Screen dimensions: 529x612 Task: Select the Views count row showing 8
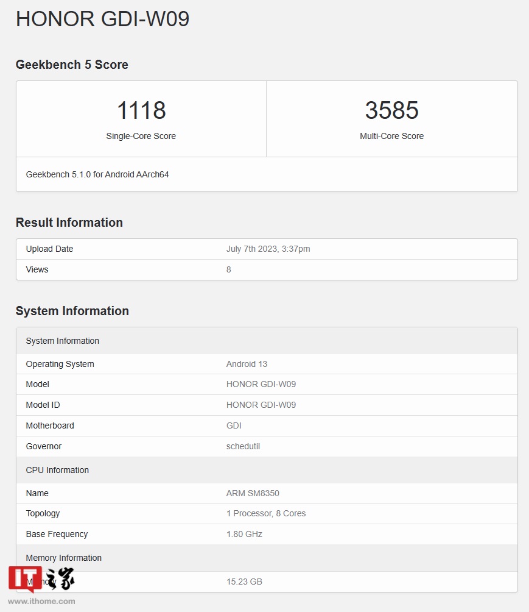[x=267, y=269]
